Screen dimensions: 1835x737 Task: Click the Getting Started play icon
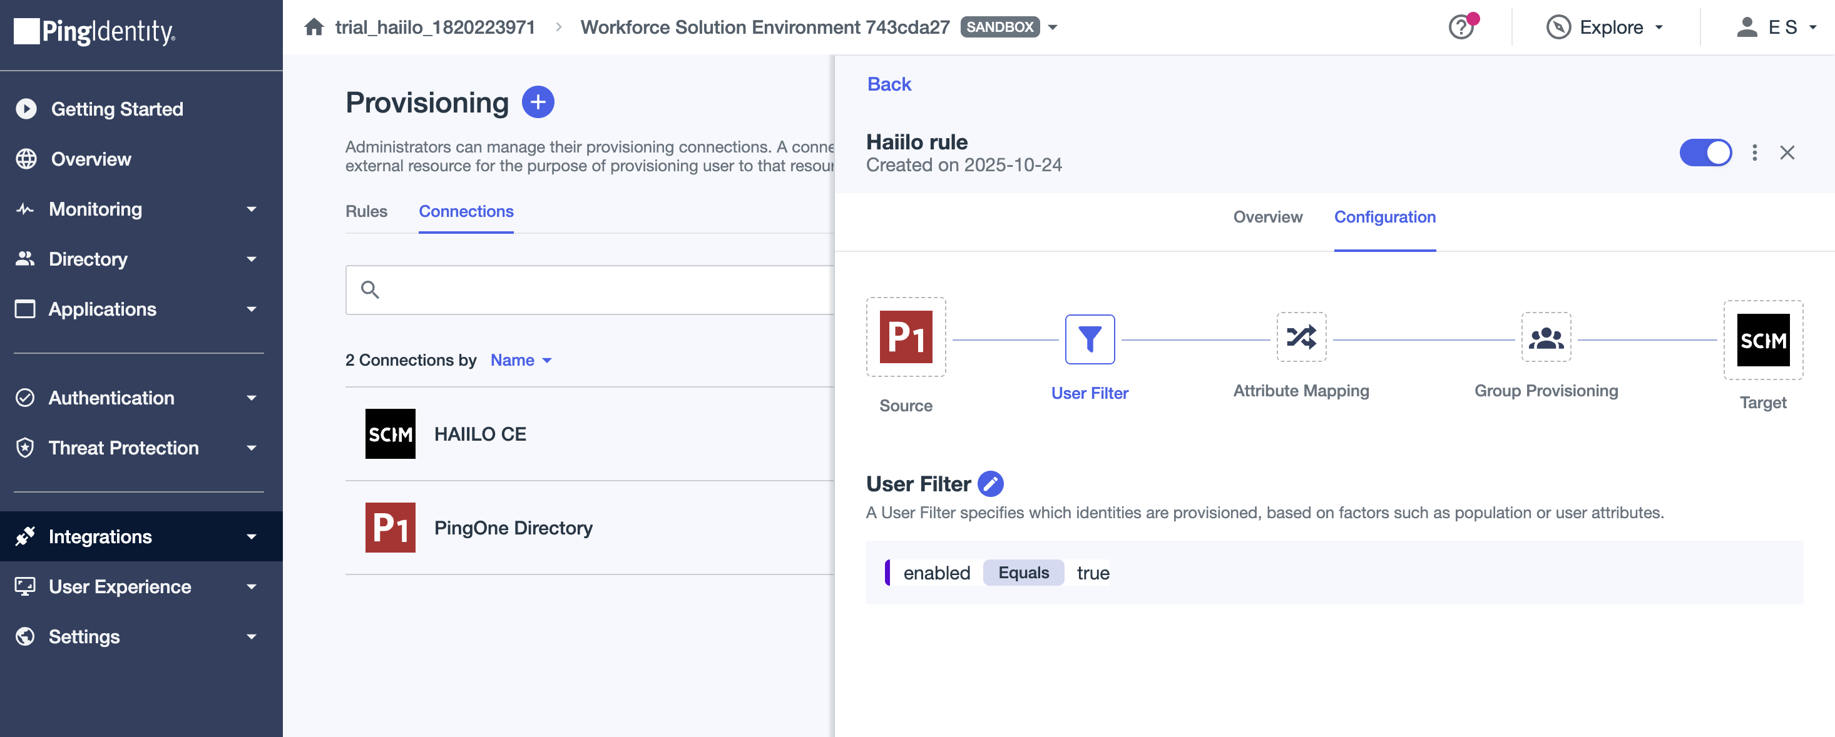click(26, 109)
